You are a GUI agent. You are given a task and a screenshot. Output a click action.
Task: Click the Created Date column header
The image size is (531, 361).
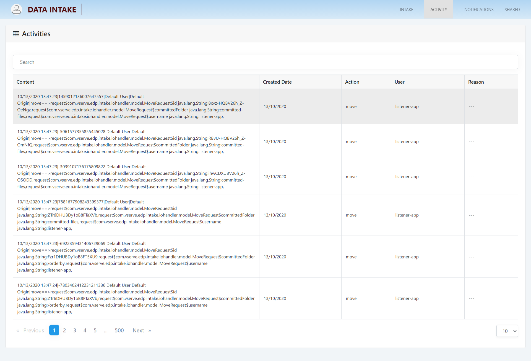(277, 82)
